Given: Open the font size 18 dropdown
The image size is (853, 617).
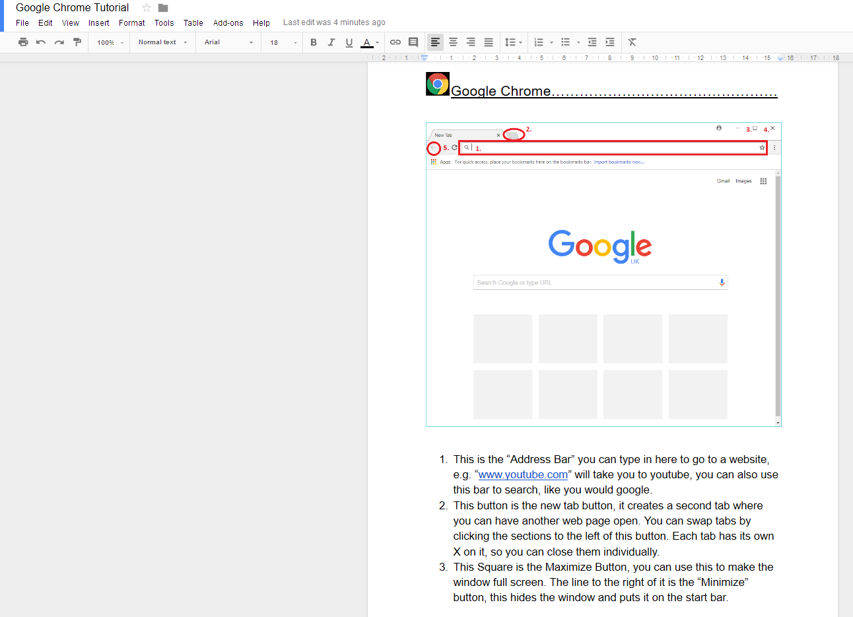Looking at the screenshot, I should pyautogui.click(x=283, y=42).
